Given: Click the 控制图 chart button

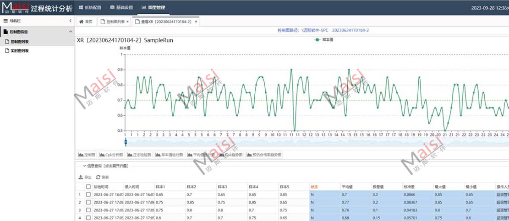Looking at the screenshot, I should tap(87, 155).
